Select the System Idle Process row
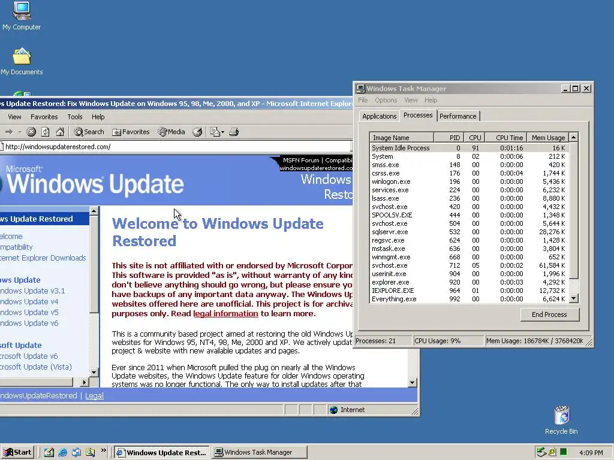Screen dimensions: 614x460 tap(469, 149)
